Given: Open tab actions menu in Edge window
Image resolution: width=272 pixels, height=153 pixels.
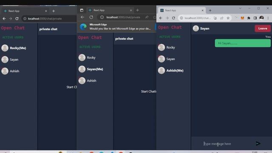Looking at the screenshot, I should pyautogui.click(x=82, y=10).
